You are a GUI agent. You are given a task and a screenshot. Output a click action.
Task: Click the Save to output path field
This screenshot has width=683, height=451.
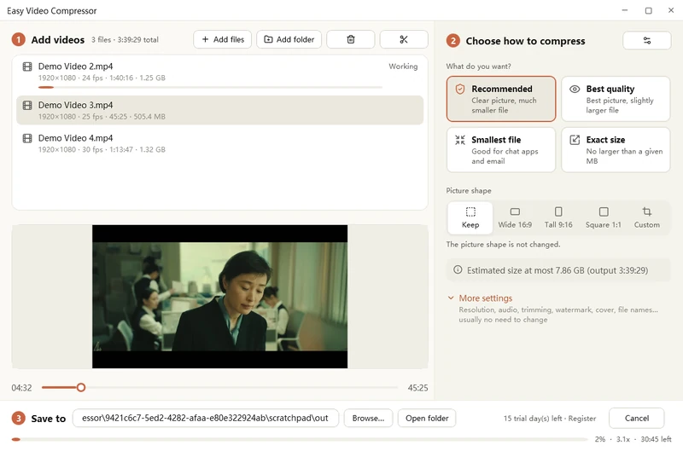click(x=206, y=418)
